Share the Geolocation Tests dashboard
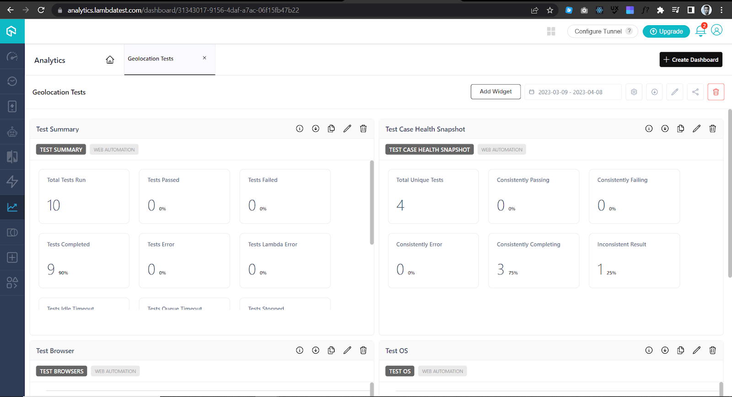732x397 pixels. coord(695,92)
